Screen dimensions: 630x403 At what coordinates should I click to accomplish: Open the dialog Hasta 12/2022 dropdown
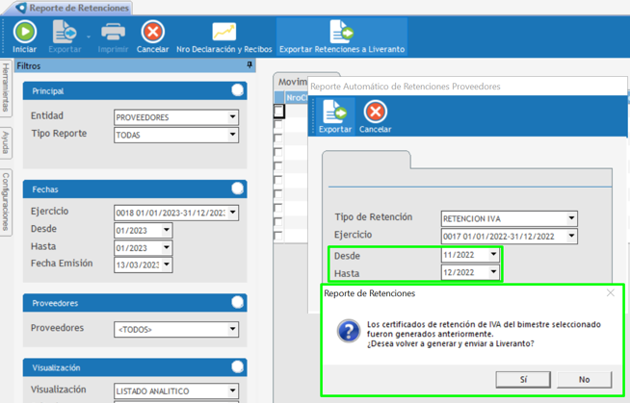(493, 272)
